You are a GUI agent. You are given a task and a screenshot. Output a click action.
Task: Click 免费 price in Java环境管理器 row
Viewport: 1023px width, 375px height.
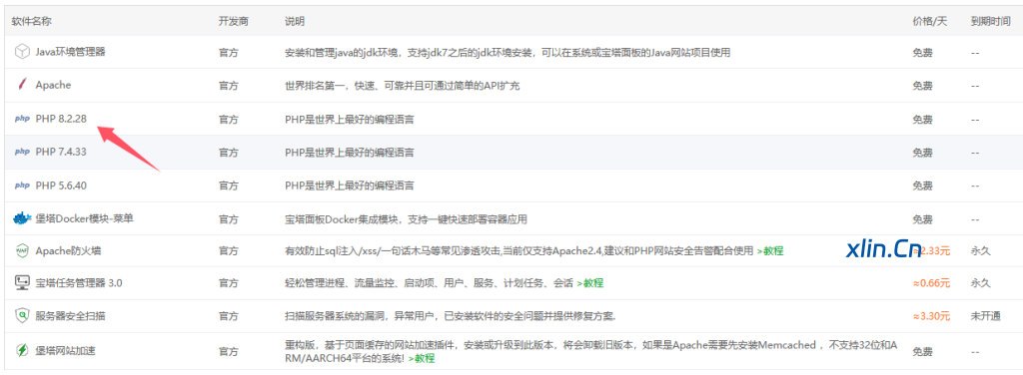coord(922,52)
